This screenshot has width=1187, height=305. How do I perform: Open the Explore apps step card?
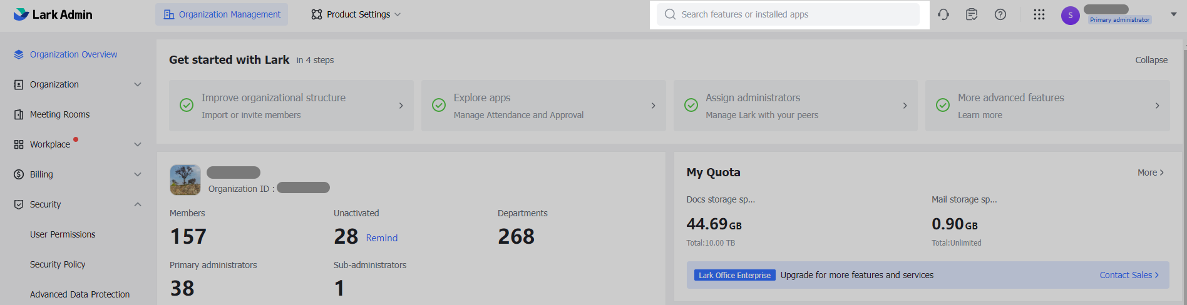543,106
